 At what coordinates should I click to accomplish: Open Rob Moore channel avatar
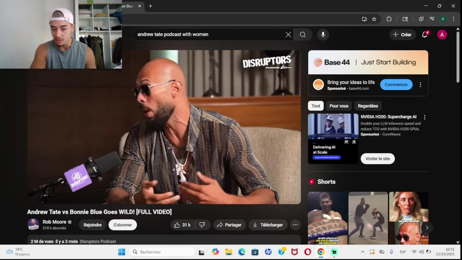pyautogui.click(x=33, y=224)
